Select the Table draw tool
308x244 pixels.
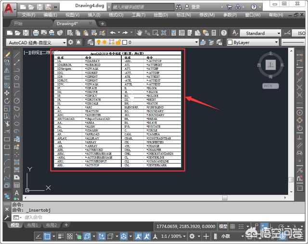(x=17, y=185)
